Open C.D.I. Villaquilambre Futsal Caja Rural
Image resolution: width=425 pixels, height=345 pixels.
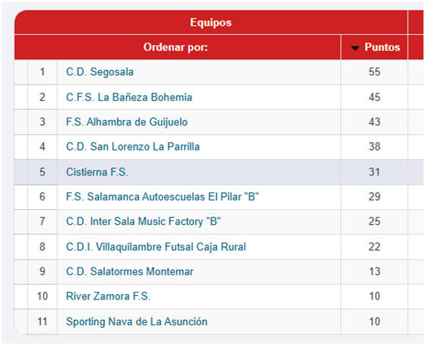(x=156, y=247)
